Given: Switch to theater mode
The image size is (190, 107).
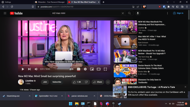Looking at the screenshot, I should 99,69.
